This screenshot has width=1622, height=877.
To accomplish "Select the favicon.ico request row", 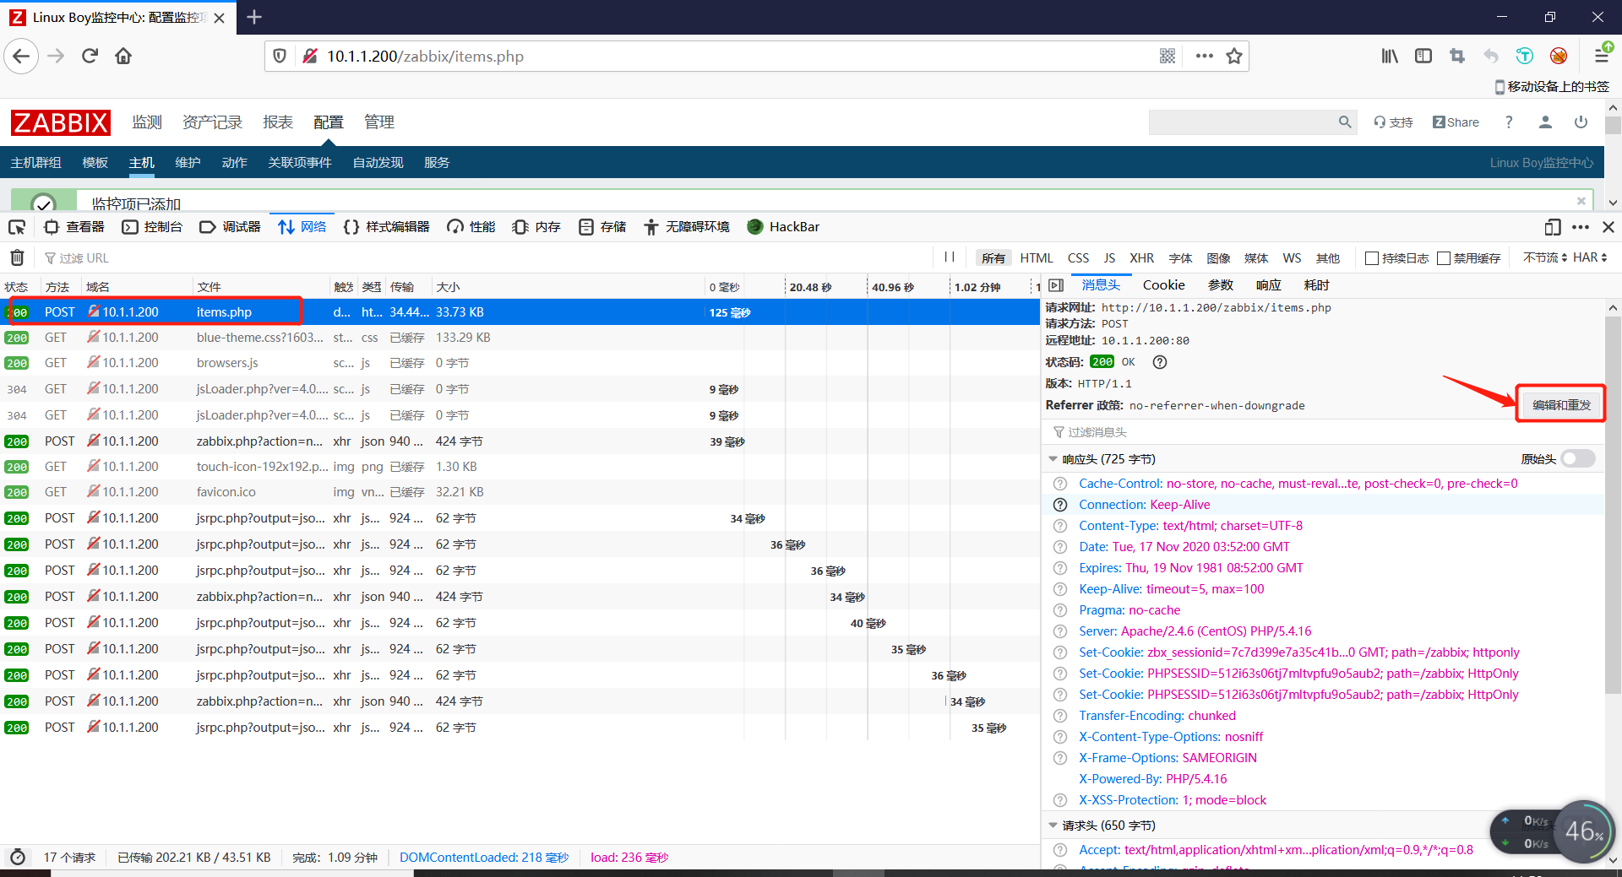I will 520,492.
